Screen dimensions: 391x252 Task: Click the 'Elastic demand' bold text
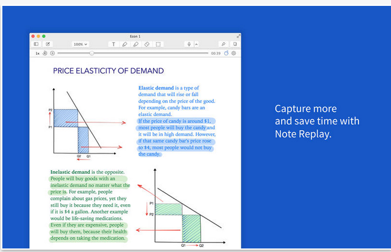[x=156, y=88]
